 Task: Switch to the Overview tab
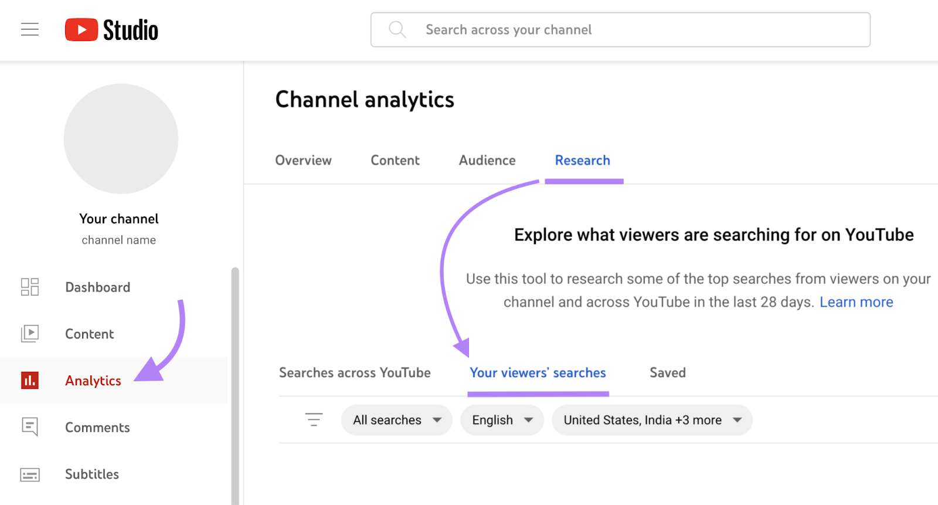point(303,160)
